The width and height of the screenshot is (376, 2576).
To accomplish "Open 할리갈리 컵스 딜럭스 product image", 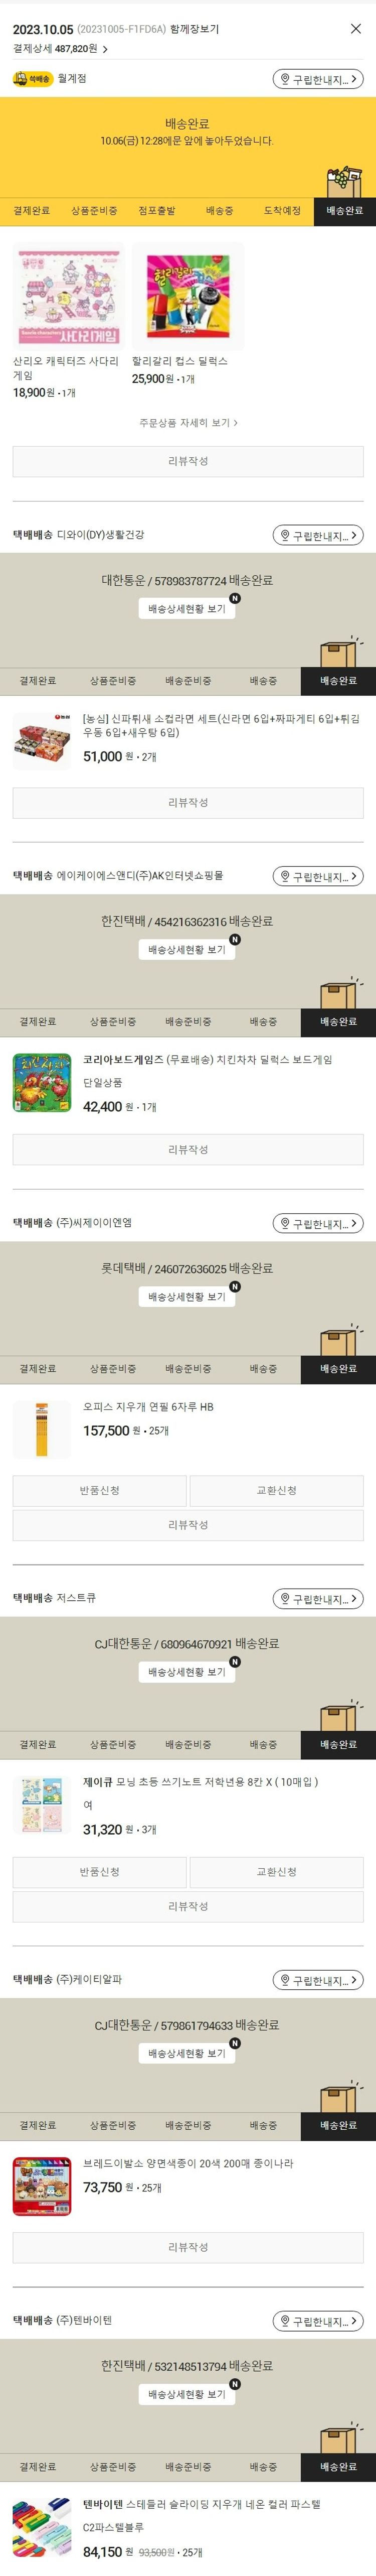I will pyautogui.click(x=188, y=297).
